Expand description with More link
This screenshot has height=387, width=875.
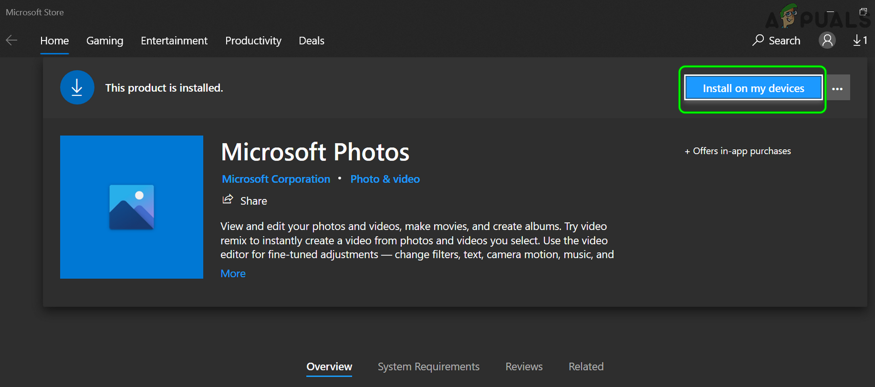click(x=233, y=274)
